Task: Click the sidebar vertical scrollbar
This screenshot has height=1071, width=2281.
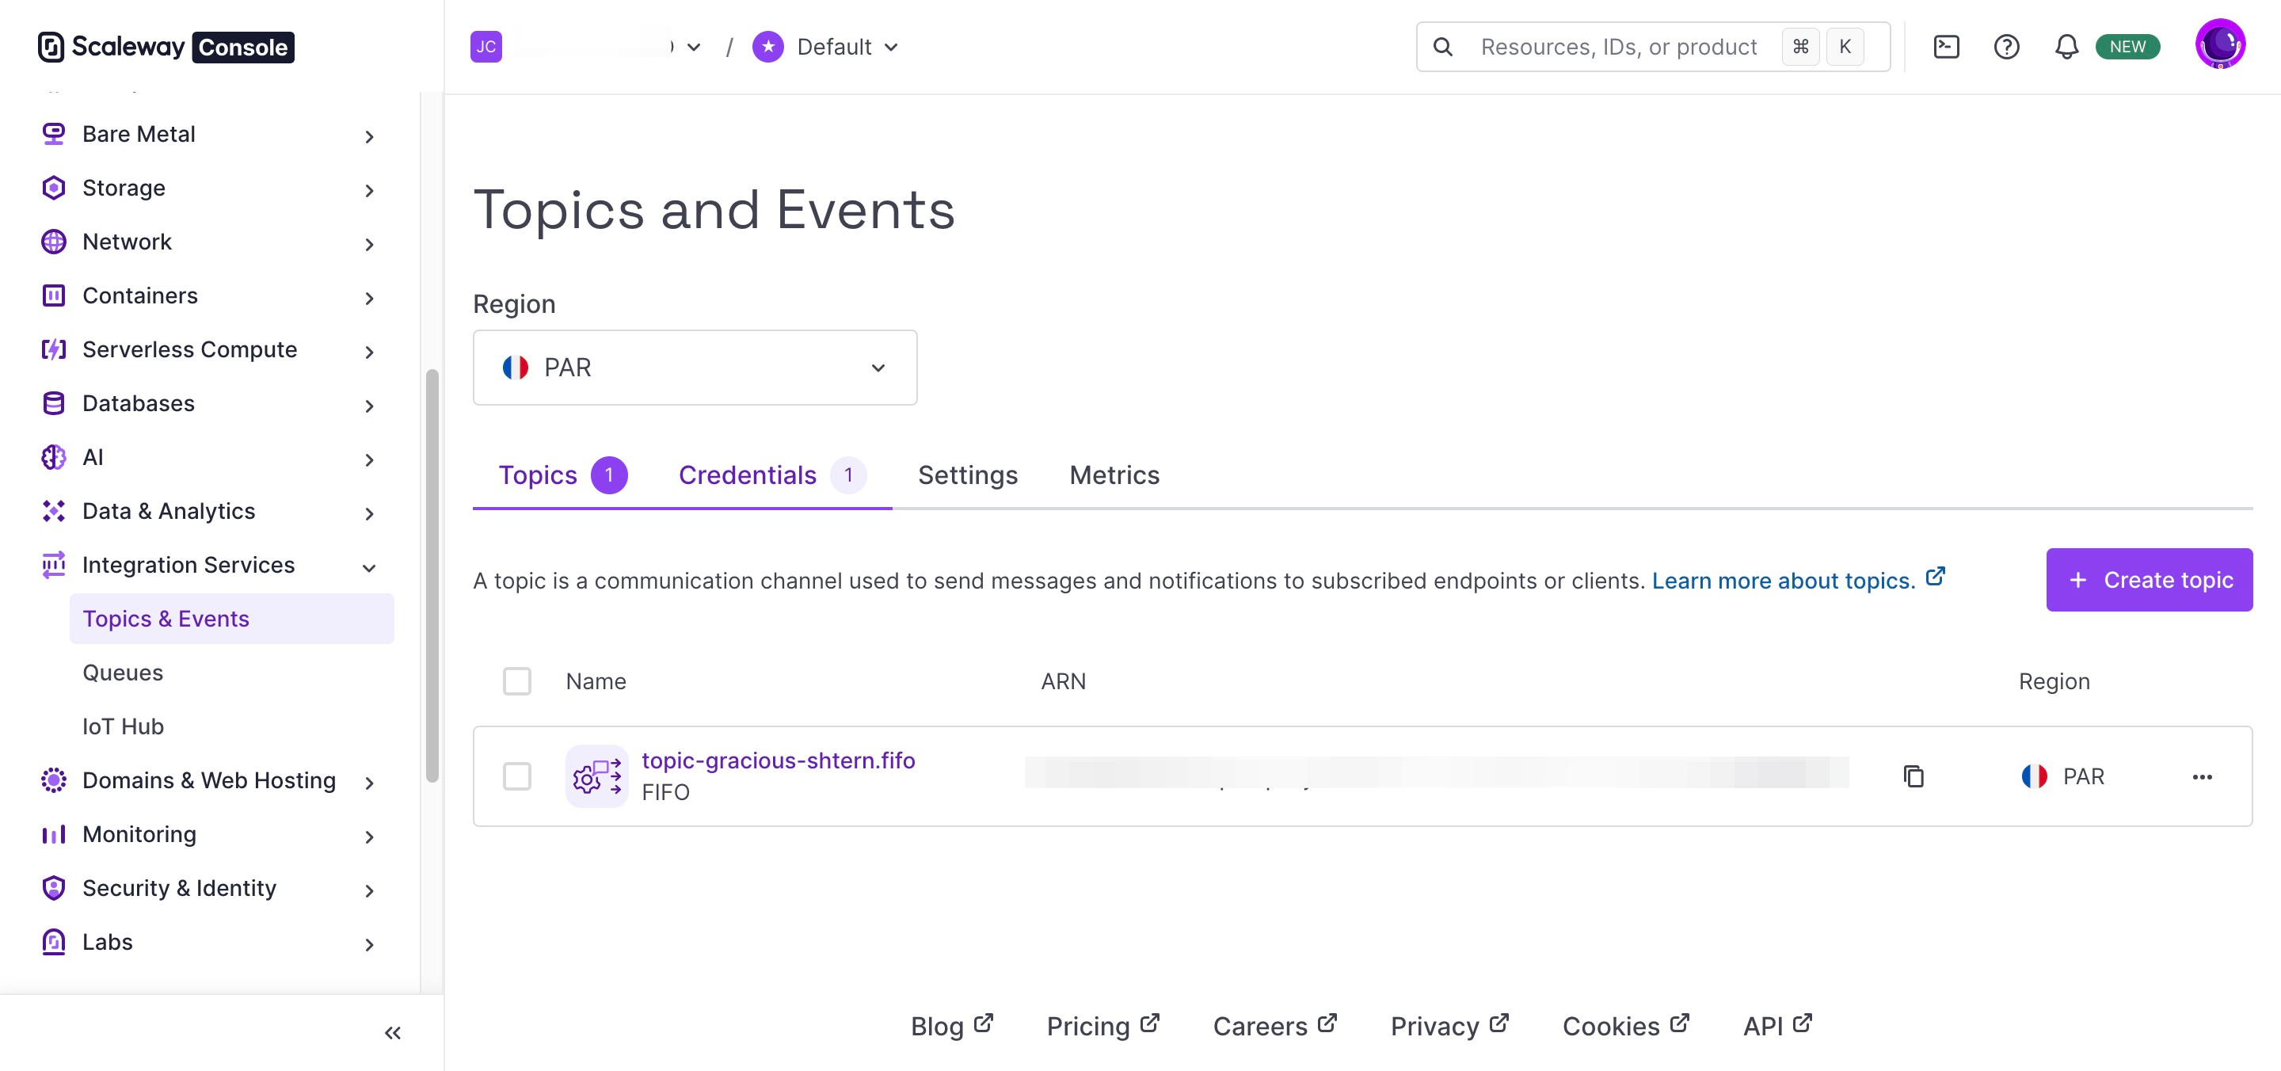Action: (x=432, y=576)
